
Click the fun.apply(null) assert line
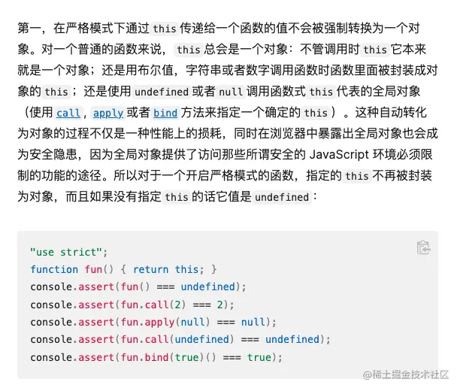(x=153, y=323)
